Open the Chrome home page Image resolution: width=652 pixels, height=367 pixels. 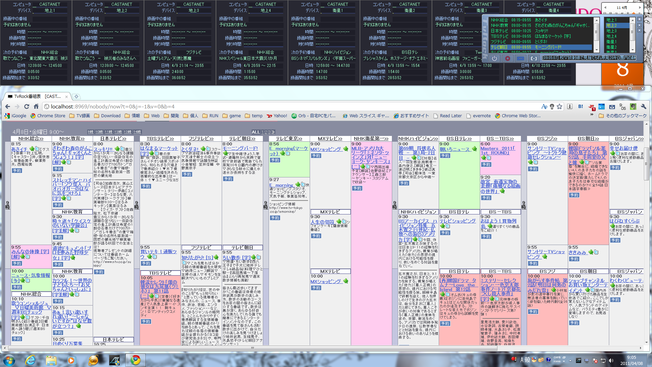pyautogui.click(x=36, y=106)
